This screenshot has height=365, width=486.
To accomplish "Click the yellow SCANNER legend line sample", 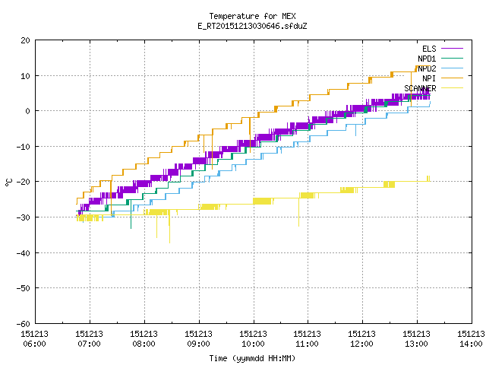I will point(452,88).
